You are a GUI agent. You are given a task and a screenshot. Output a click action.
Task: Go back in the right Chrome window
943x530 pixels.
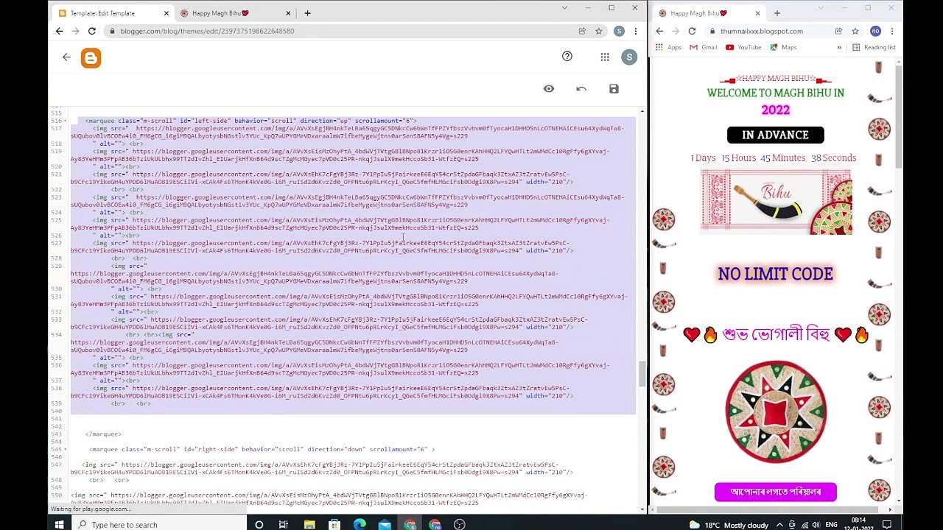(x=659, y=31)
